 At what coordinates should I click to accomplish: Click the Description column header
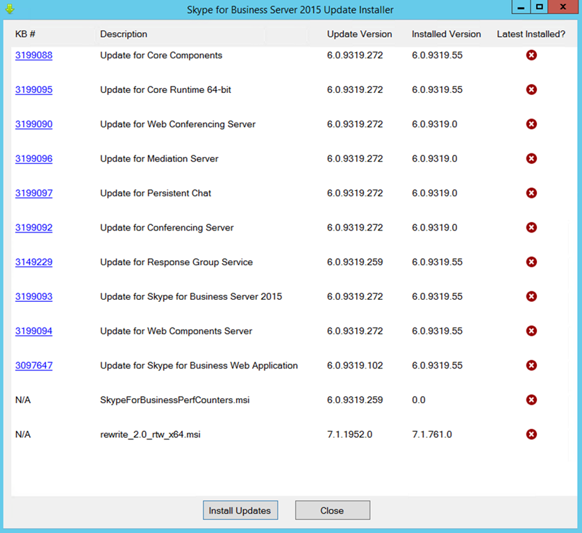(124, 34)
